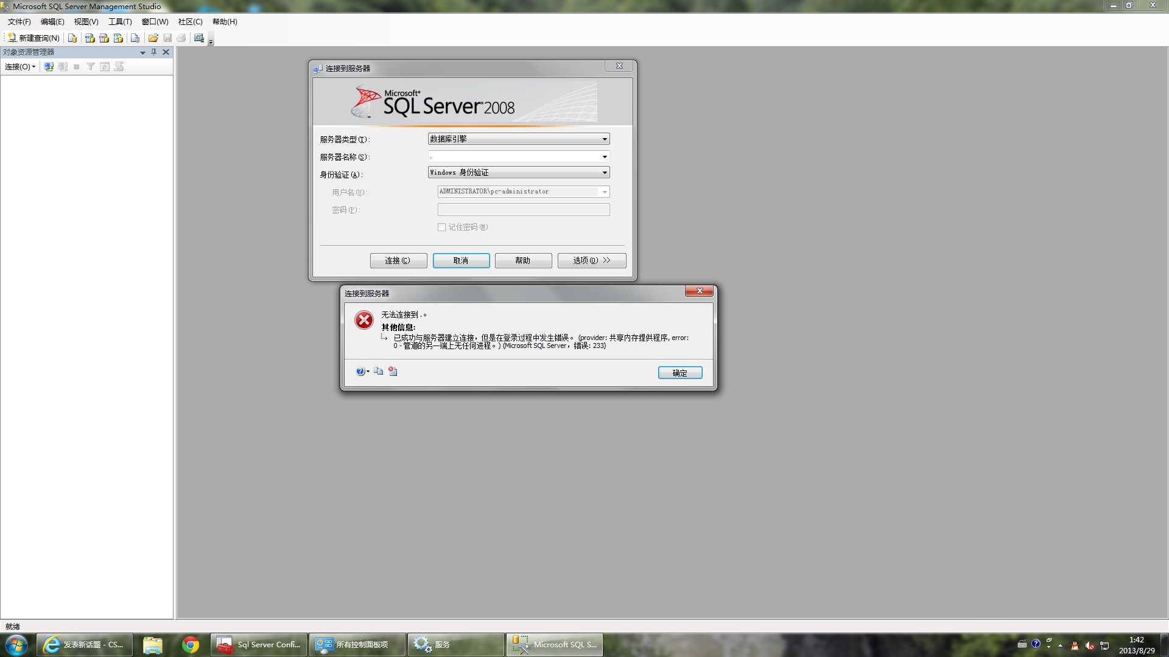Click the 新建查询 (New Query) toolbar button
This screenshot has height=657, width=1169.
[33, 38]
